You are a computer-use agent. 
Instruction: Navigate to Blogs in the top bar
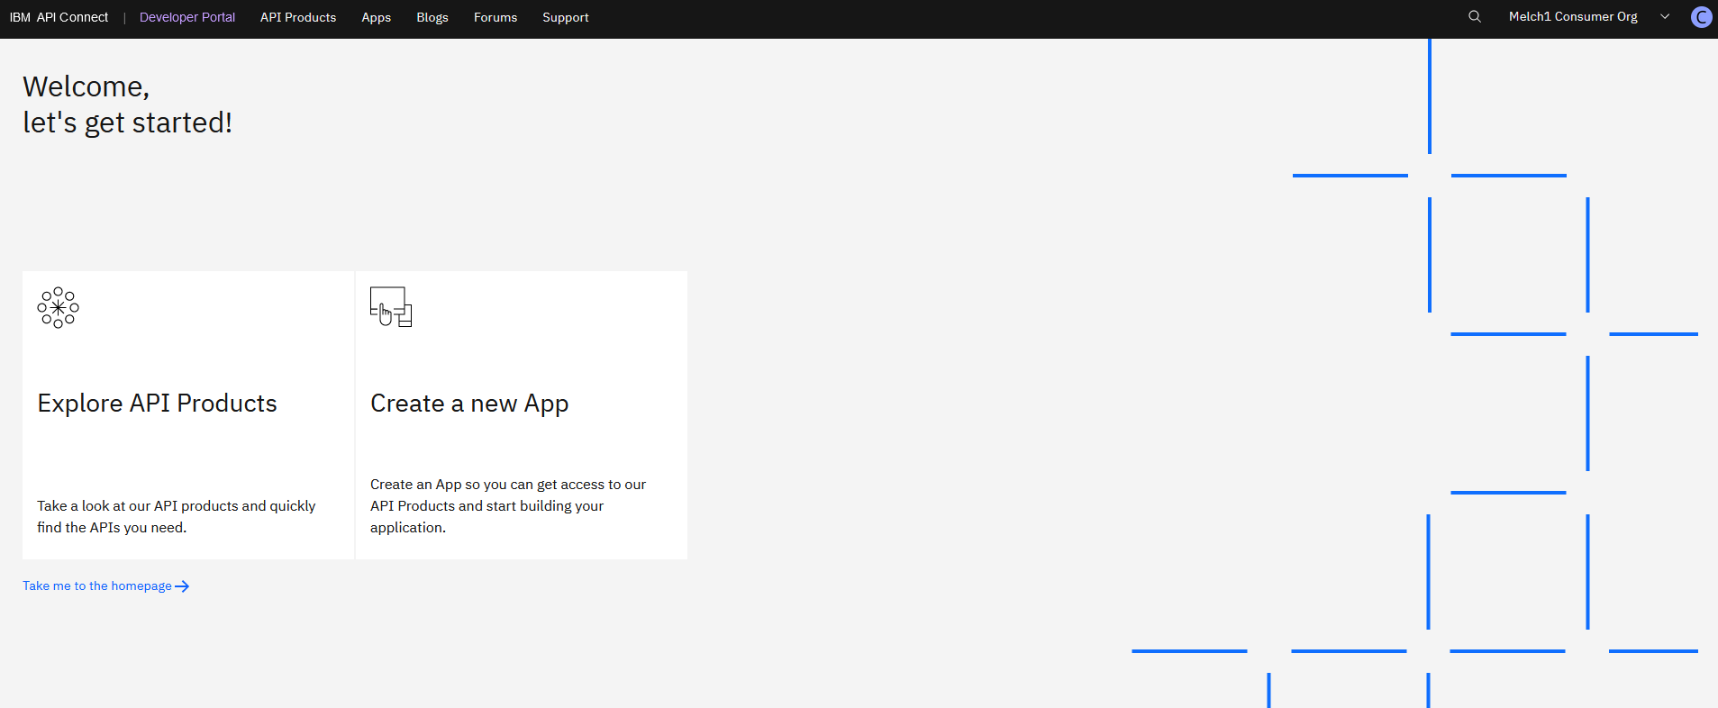[x=432, y=17]
